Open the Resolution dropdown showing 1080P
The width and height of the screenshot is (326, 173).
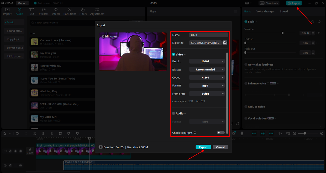tap(207, 61)
